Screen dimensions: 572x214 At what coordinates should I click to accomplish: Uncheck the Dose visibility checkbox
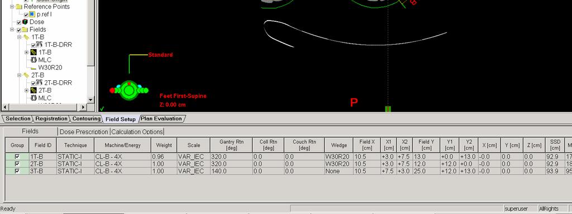(x=19, y=22)
